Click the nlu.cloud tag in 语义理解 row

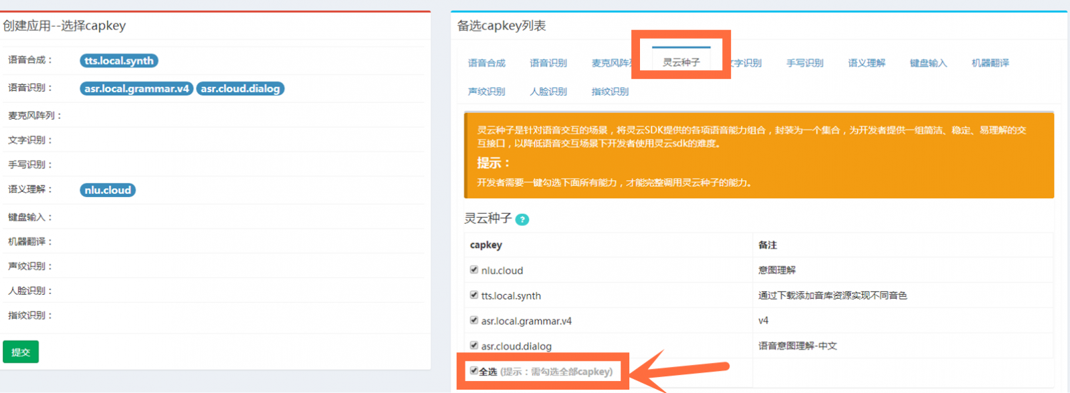108,190
